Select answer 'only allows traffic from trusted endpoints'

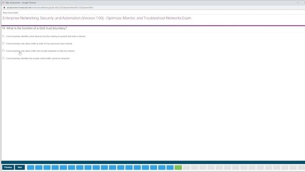tap(3, 51)
